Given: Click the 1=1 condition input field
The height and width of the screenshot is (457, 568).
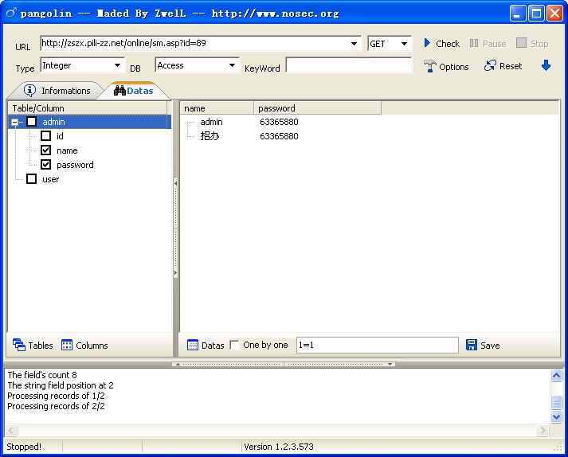Looking at the screenshot, I should click(x=378, y=345).
